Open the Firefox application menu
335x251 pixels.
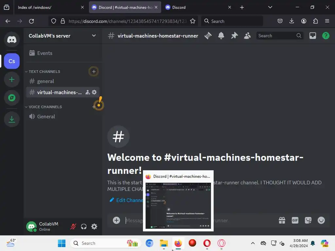coord(327,21)
